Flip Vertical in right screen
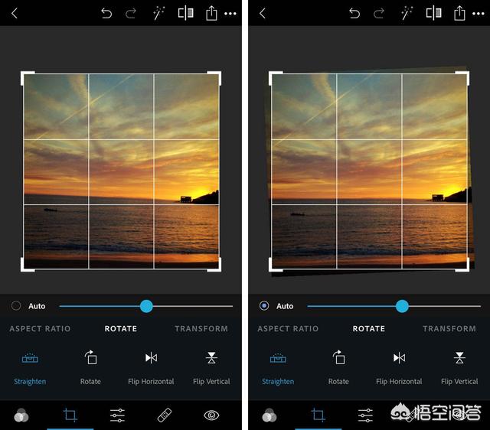The width and height of the screenshot is (490, 430). 459,369
